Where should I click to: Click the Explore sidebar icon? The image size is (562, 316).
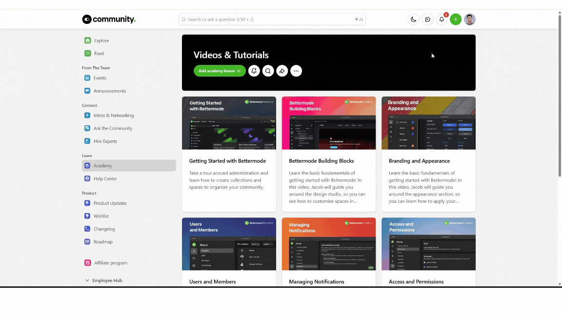click(87, 40)
